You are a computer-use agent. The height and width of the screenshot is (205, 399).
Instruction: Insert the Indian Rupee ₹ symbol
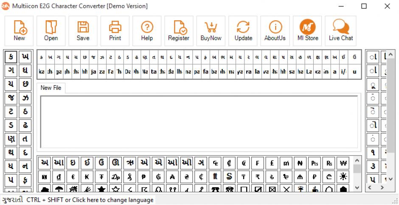click(258, 177)
